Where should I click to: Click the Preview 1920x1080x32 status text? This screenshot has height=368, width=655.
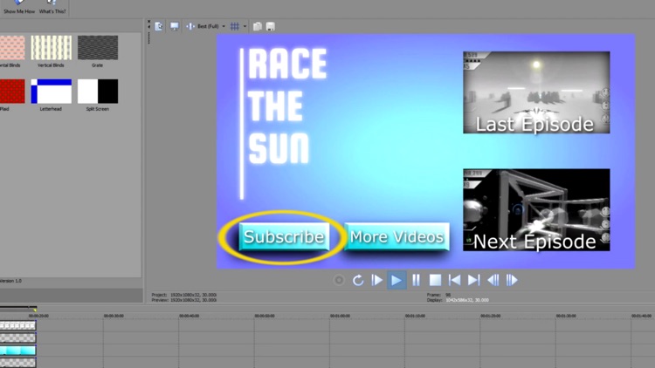183,300
